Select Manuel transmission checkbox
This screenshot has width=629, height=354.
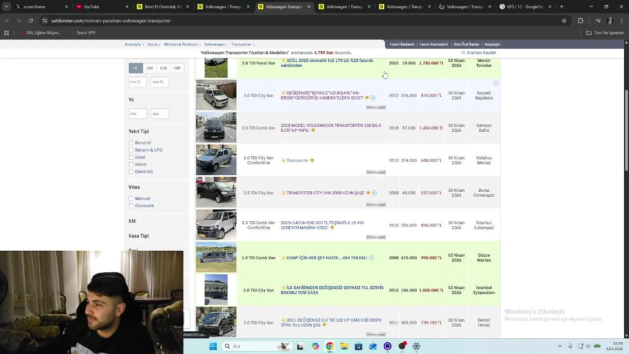[x=131, y=199]
